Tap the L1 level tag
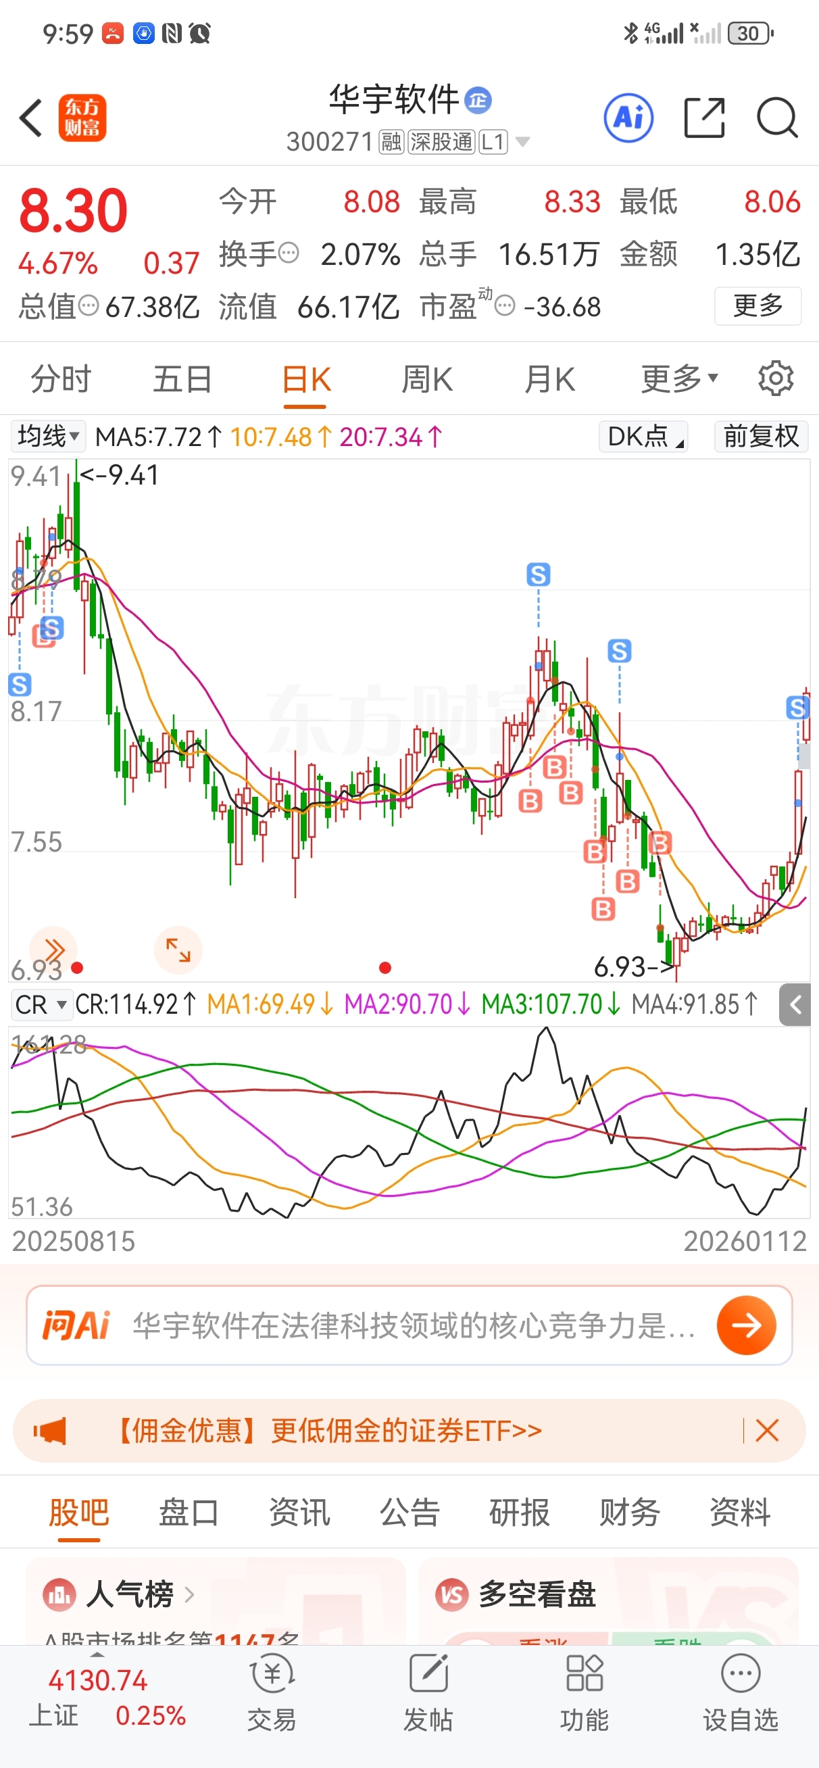Screen dimensions: 819x1768 point(493,142)
